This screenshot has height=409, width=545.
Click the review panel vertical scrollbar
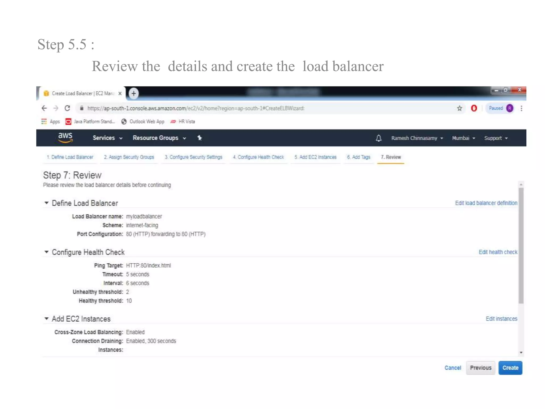[521, 245]
